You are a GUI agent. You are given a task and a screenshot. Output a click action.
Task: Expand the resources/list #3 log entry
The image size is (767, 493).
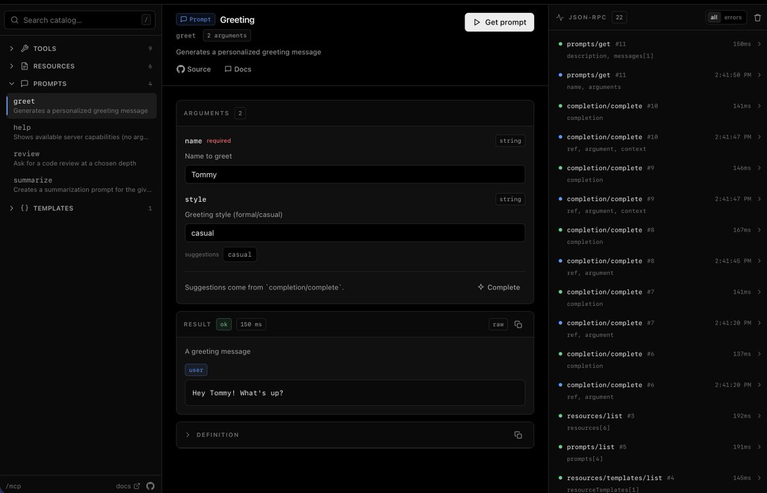759,416
